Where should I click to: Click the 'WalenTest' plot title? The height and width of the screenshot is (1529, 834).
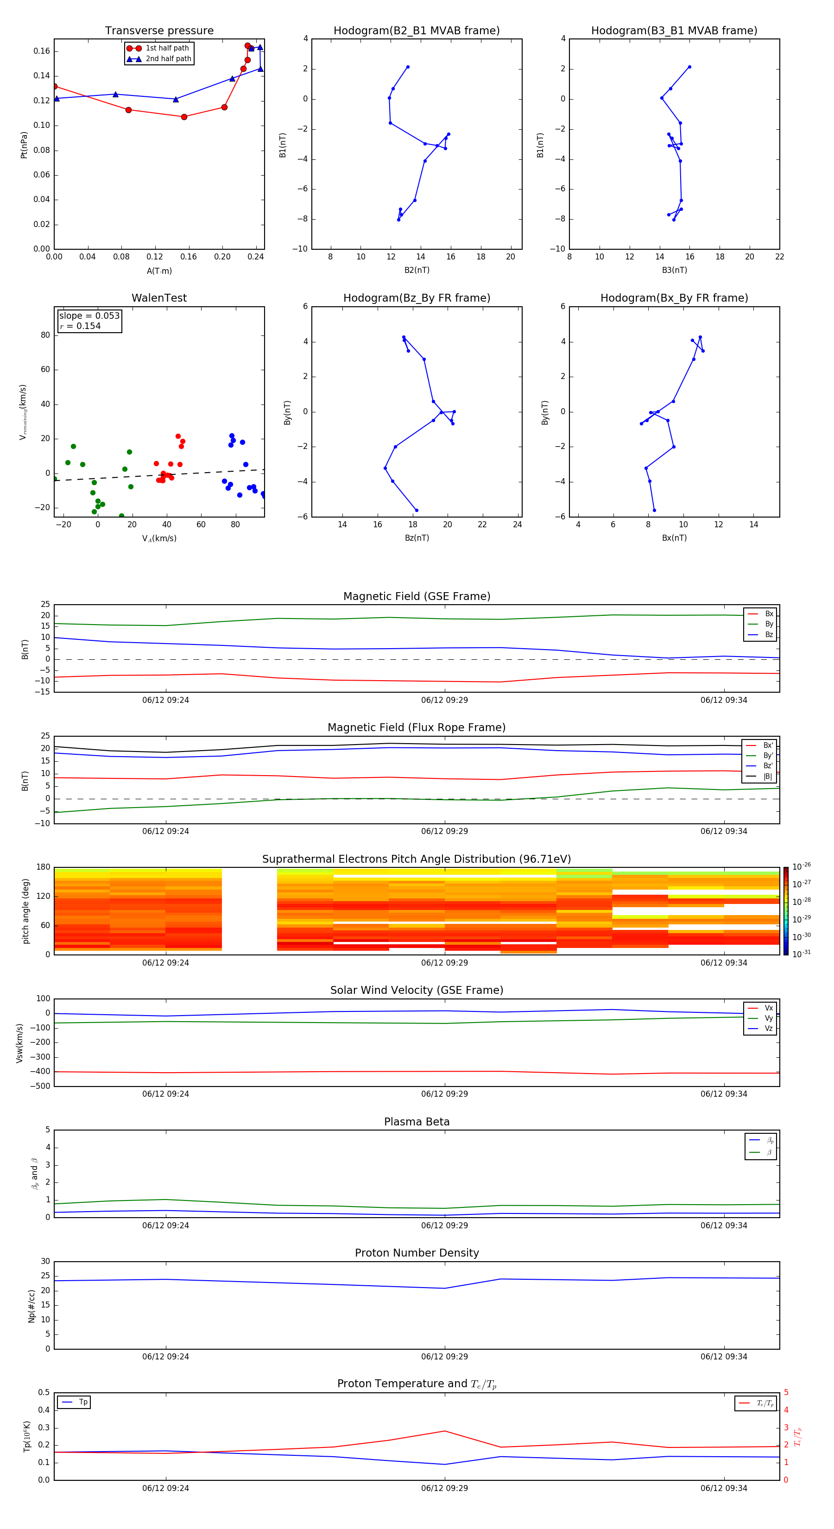tap(159, 298)
